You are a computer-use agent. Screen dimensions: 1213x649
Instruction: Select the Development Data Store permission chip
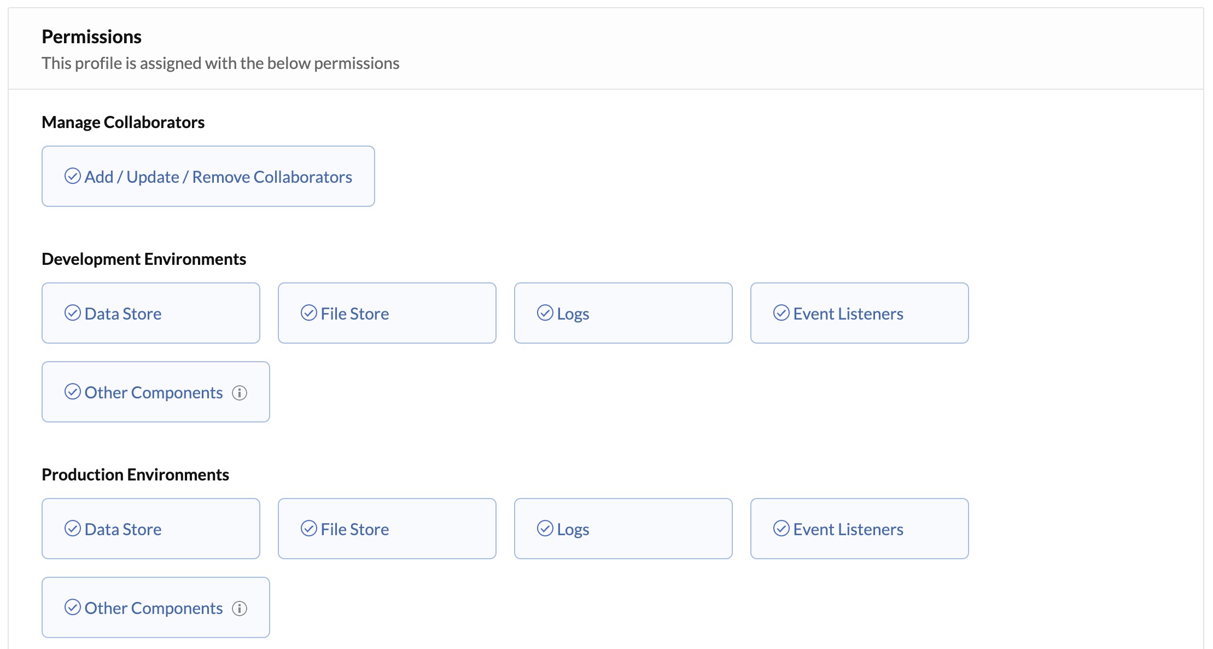(150, 313)
